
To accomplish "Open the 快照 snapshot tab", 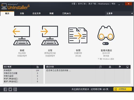I will click(51, 13).
